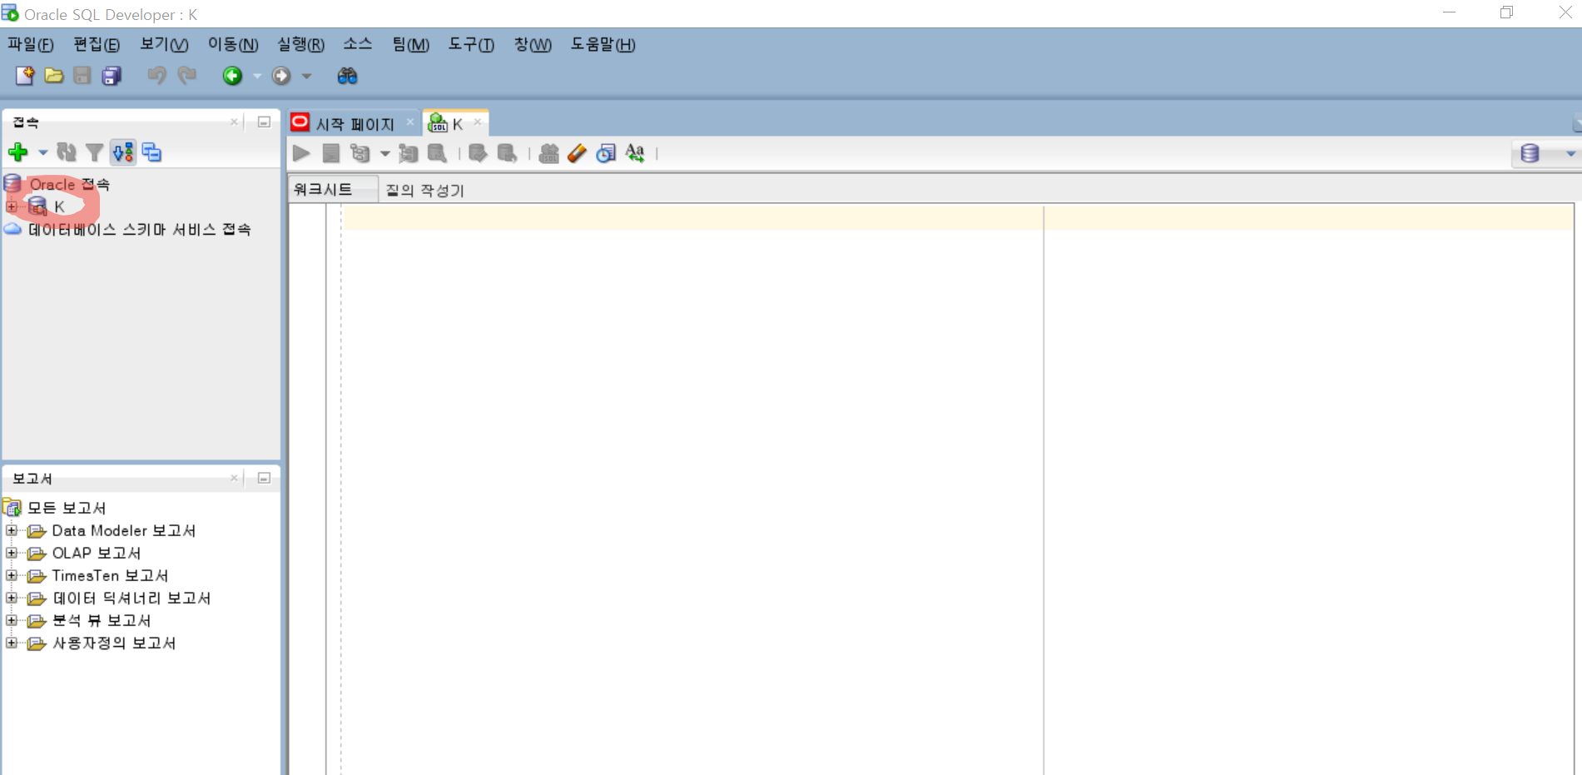Open the 팀(M) menu
1582x775 pixels.
[x=411, y=44]
